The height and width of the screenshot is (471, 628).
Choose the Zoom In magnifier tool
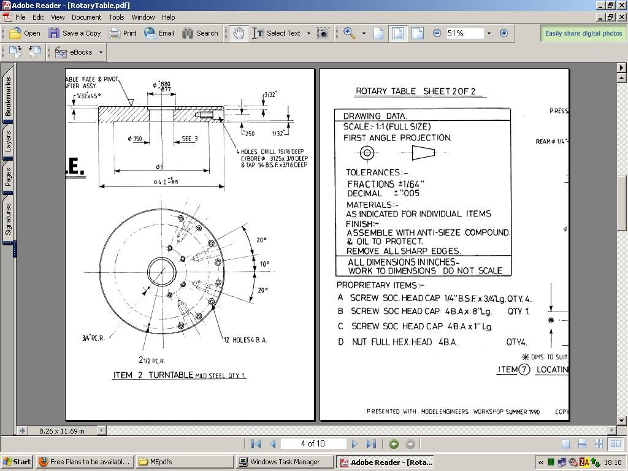(350, 33)
